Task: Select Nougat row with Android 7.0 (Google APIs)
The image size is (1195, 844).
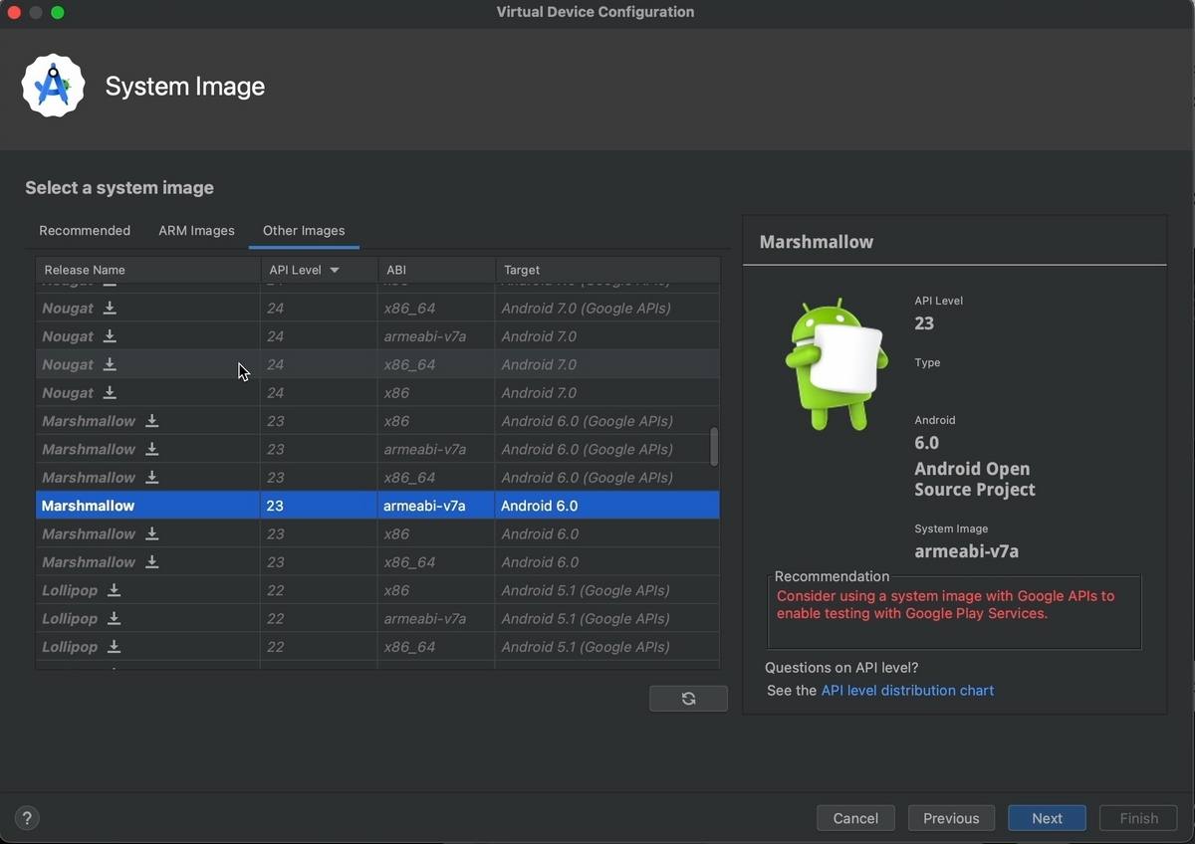Action: [377, 309]
